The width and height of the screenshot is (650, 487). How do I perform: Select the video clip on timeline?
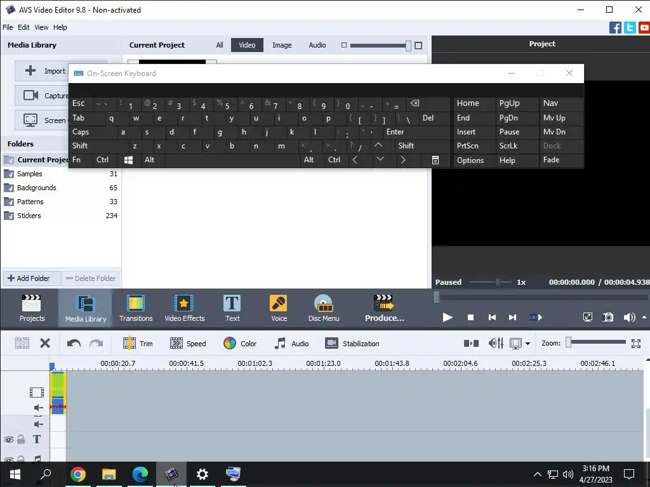tap(58, 392)
